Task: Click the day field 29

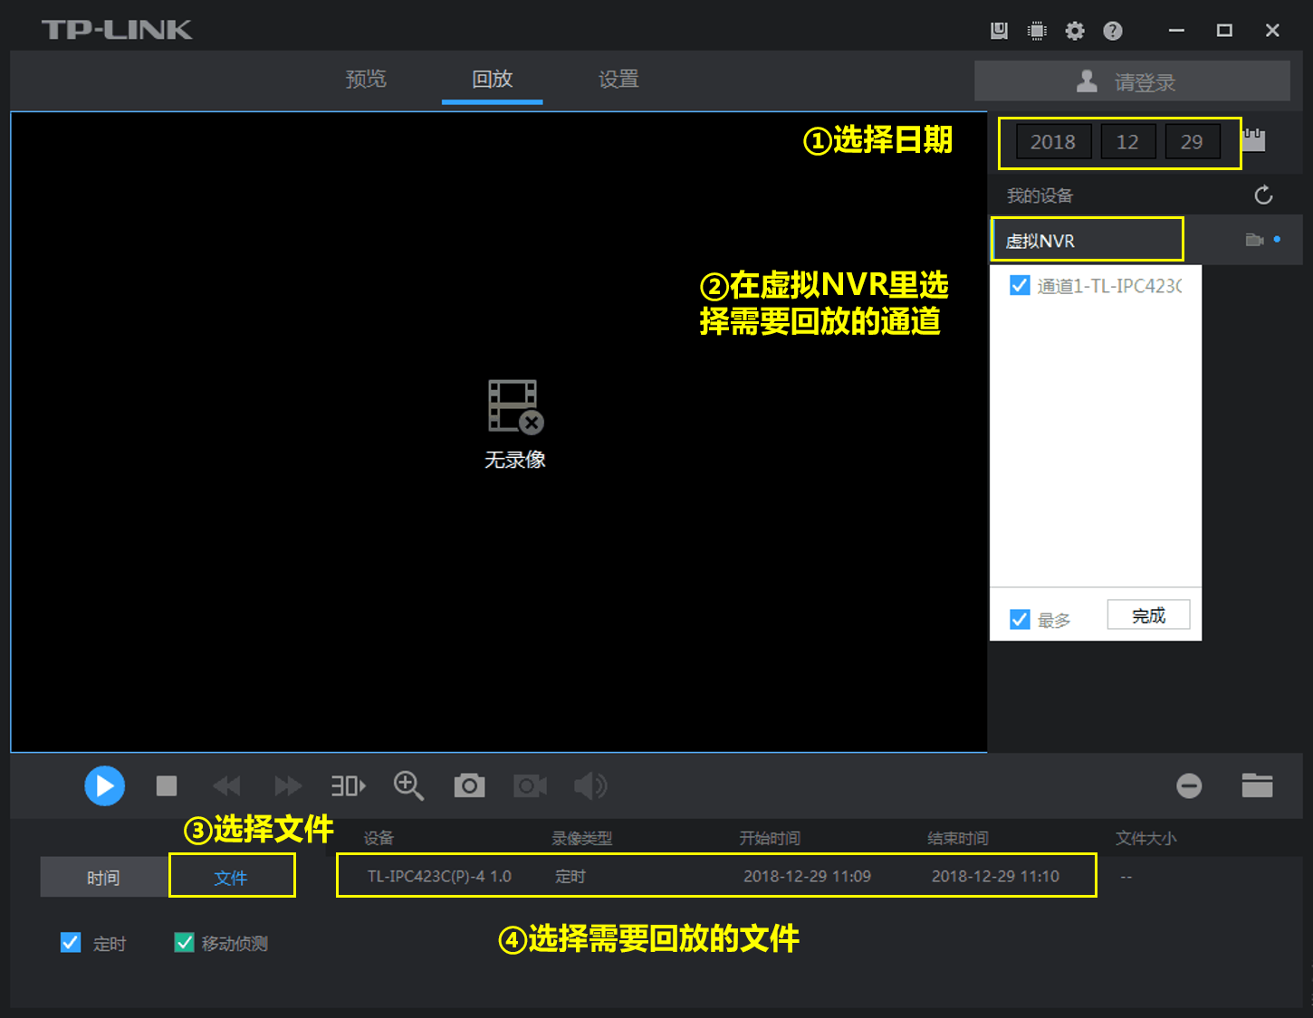Action: coord(1192,142)
